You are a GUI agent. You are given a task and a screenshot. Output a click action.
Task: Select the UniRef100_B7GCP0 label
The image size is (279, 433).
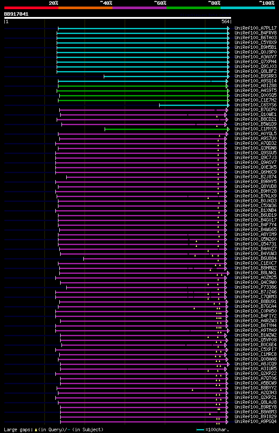click(255, 109)
